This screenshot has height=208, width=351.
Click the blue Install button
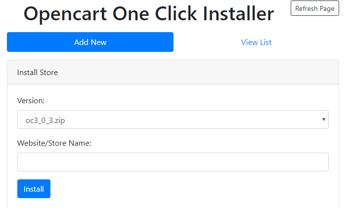(x=34, y=189)
